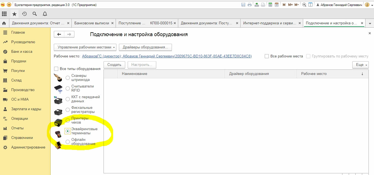This screenshot has height=175, width=374.
Task: Select 'Считыватели RFID' radio button
Action: coord(68,89)
